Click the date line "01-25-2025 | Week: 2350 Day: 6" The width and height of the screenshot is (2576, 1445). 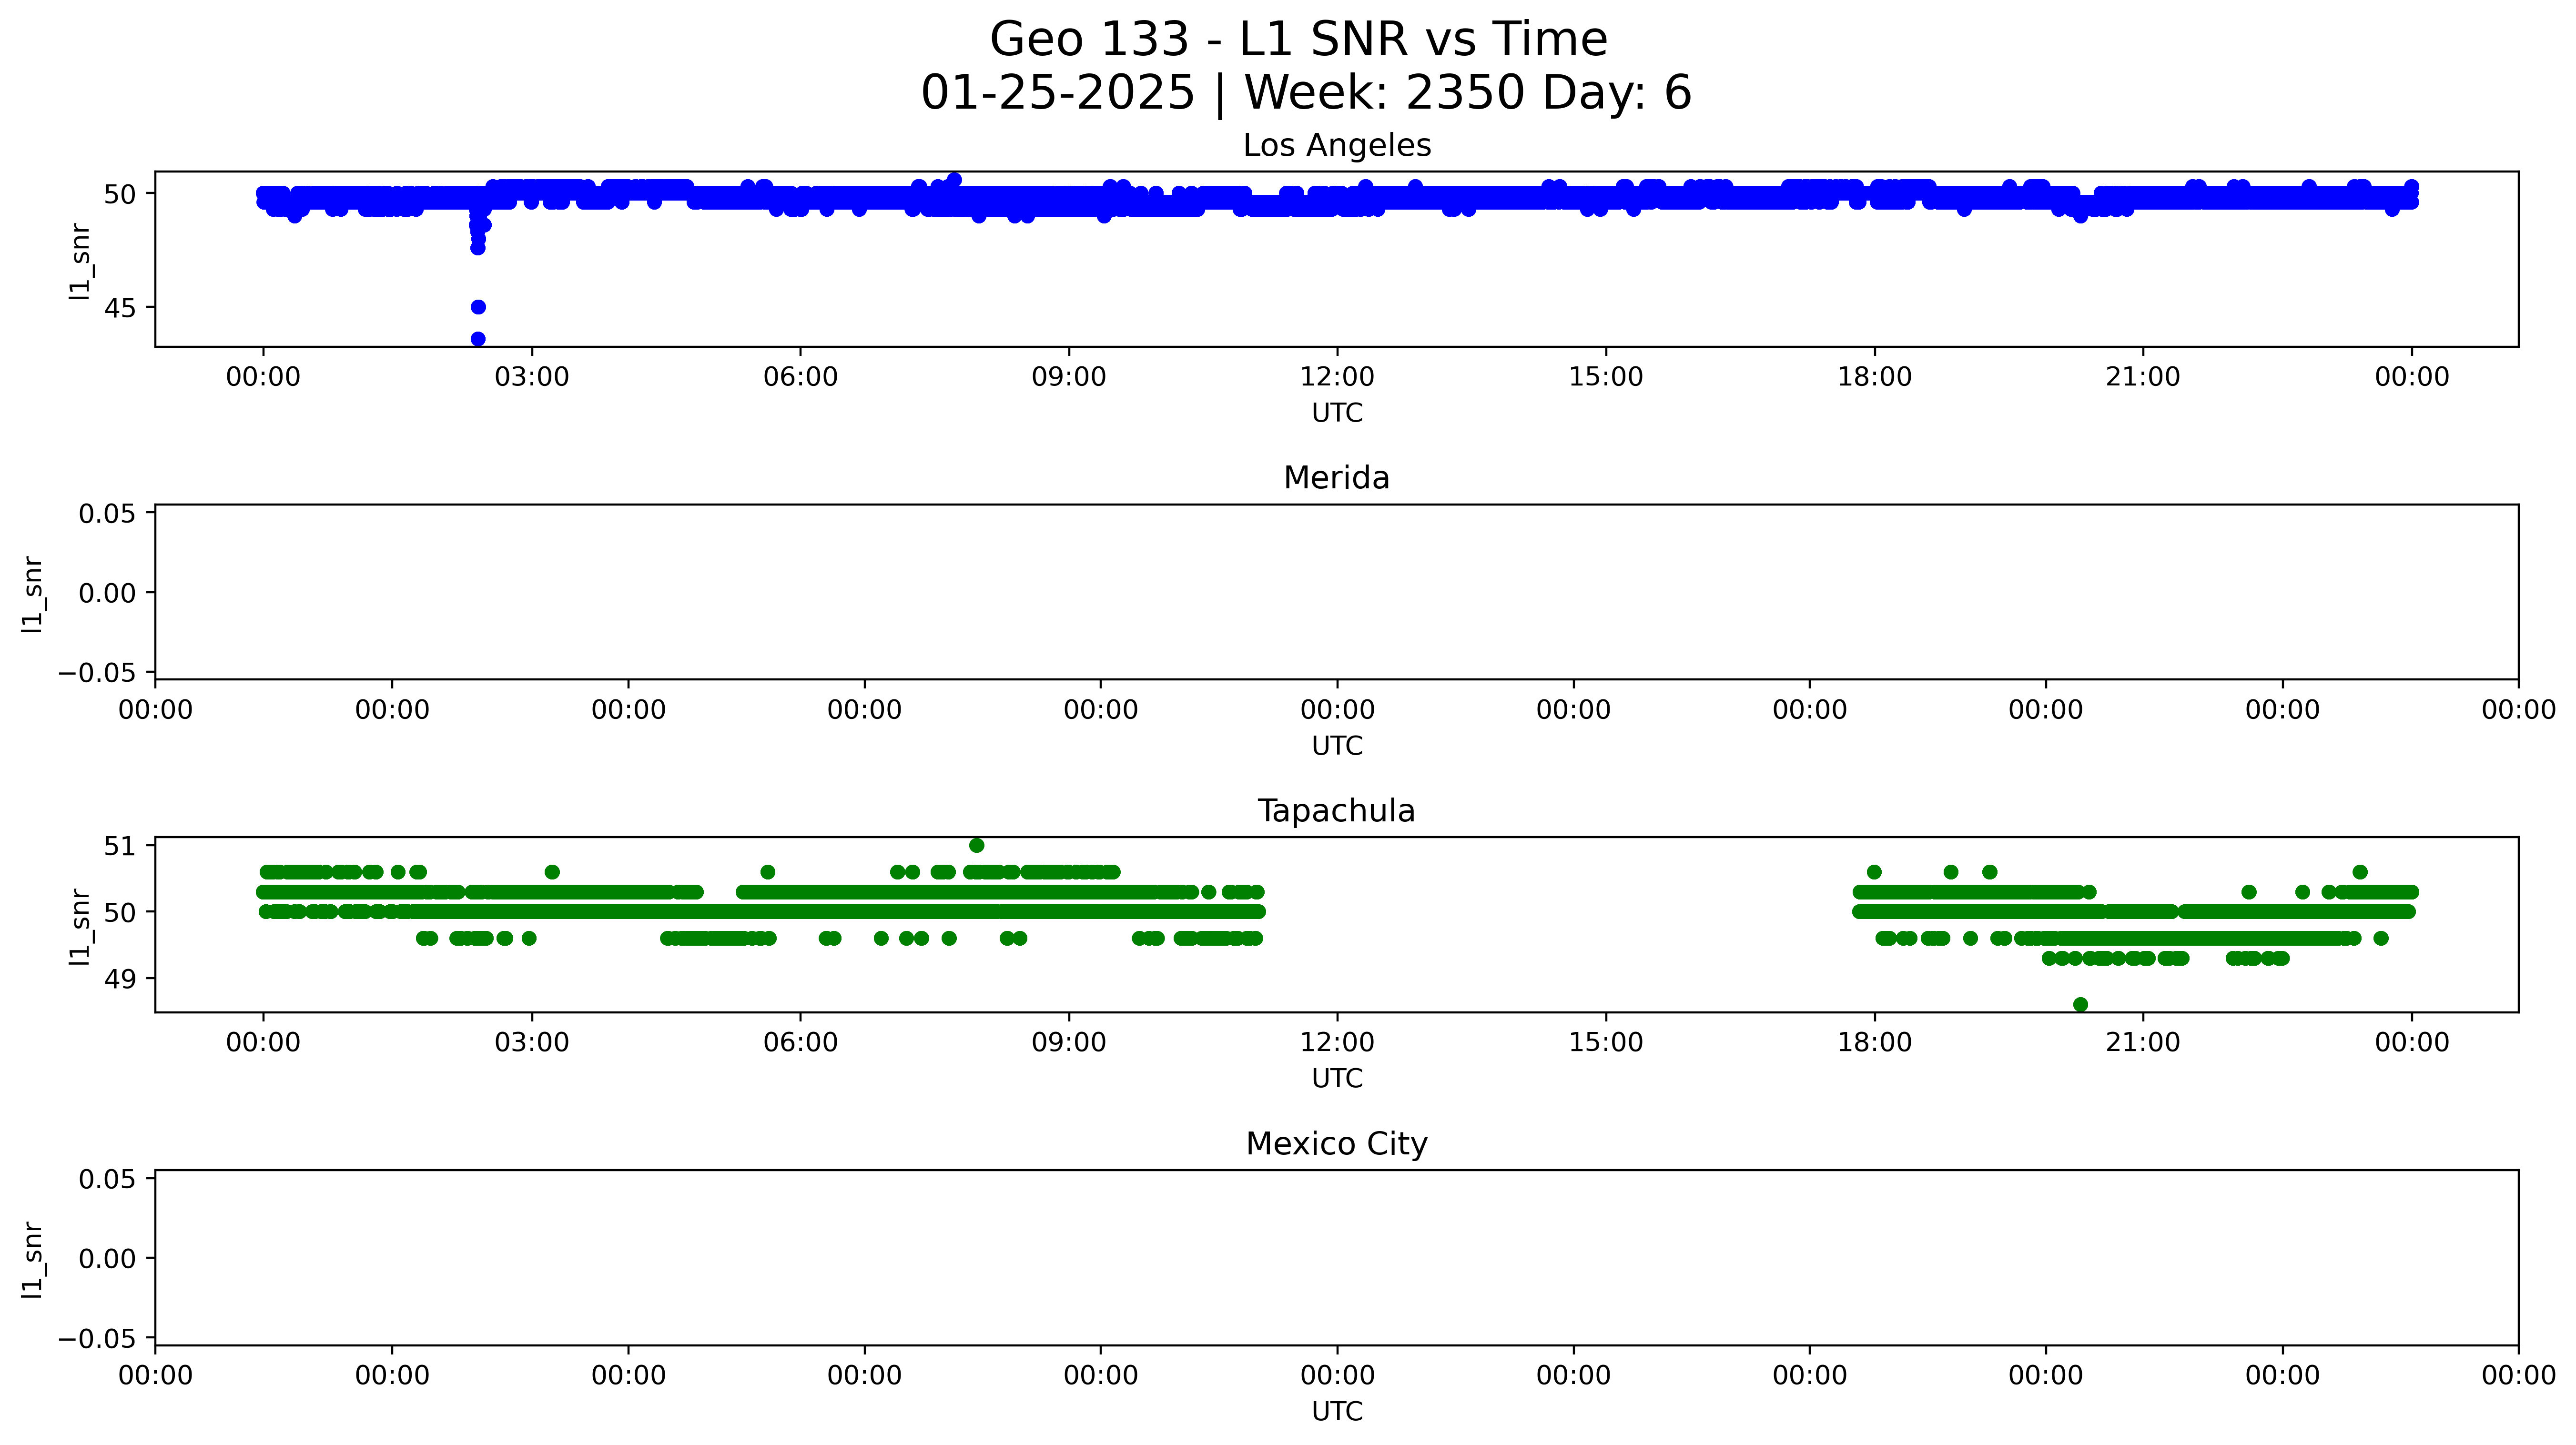click(1305, 93)
